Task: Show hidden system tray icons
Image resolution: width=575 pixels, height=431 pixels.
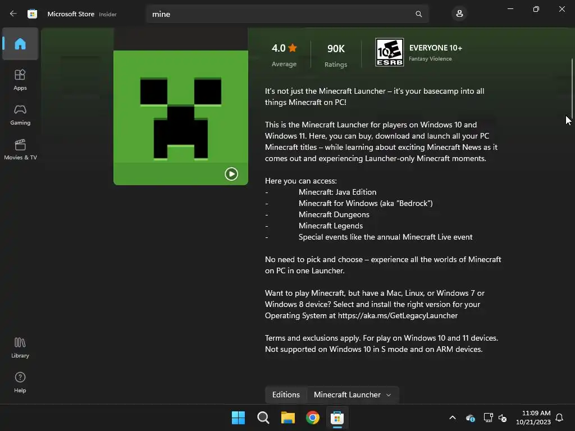Action: pos(453,418)
